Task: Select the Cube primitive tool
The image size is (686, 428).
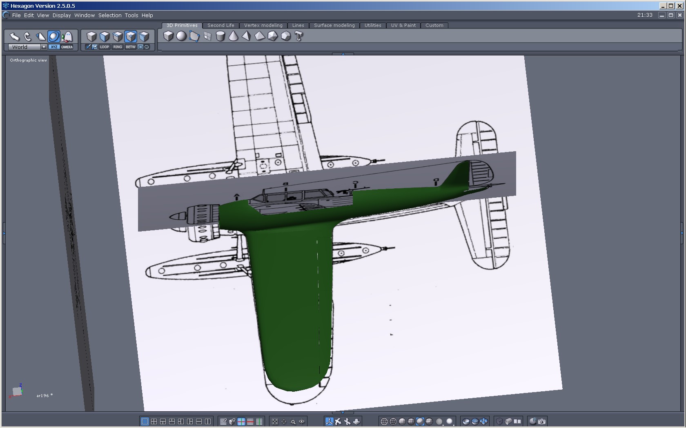Action: [x=168, y=36]
